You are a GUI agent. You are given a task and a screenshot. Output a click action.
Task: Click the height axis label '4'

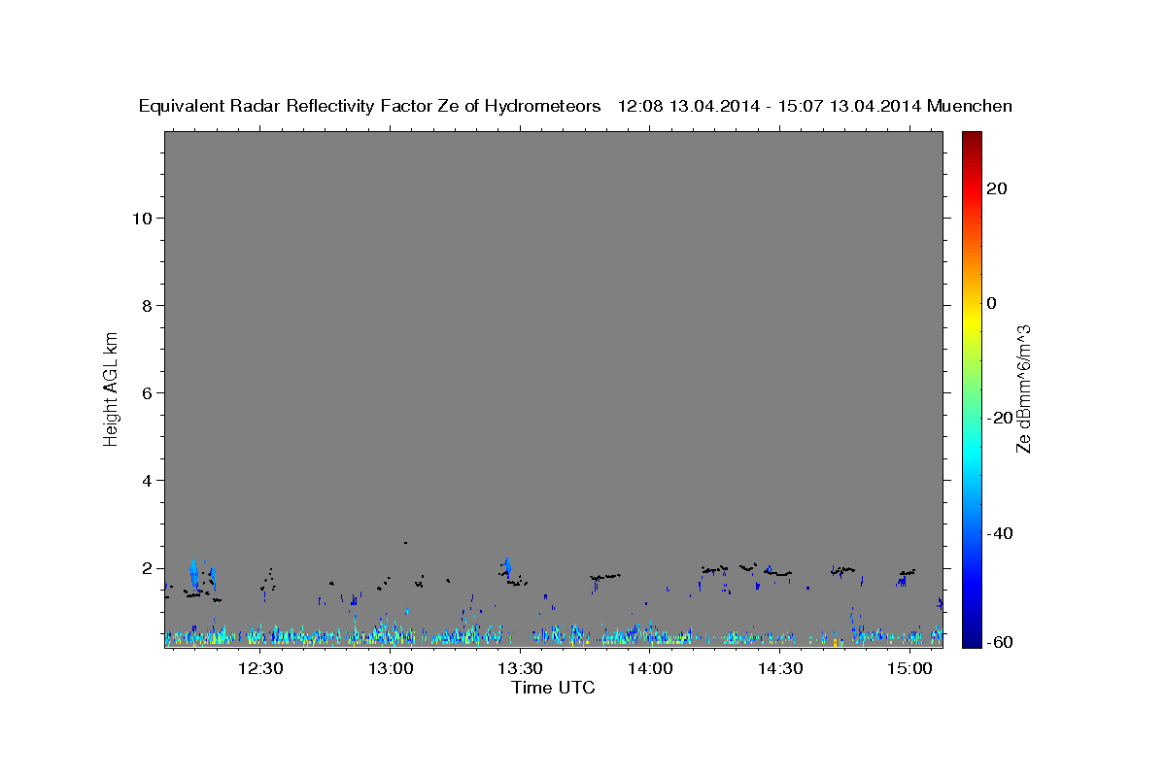pyautogui.click(x=145, y=480)
